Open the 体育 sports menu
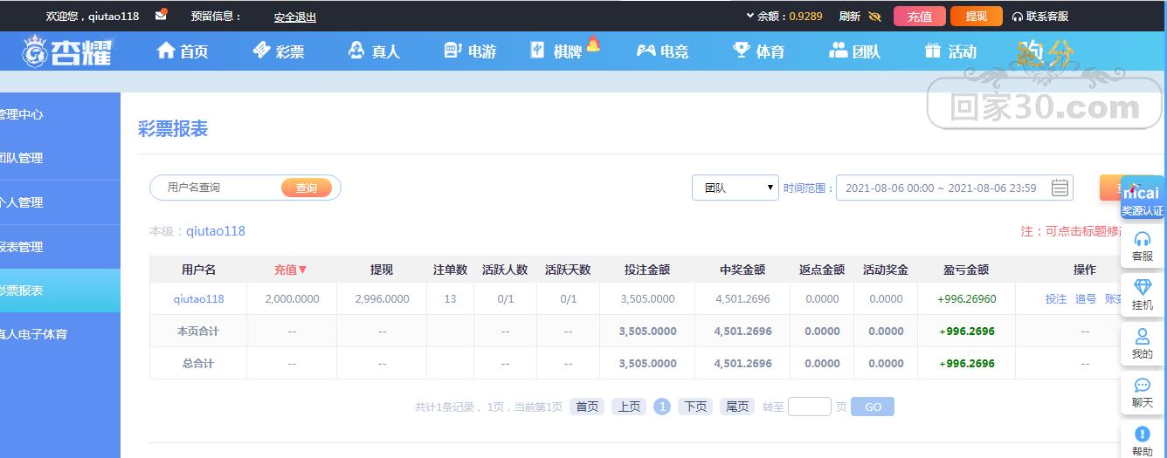Viewport: 1167px width, 458px height. click(758, 51)
